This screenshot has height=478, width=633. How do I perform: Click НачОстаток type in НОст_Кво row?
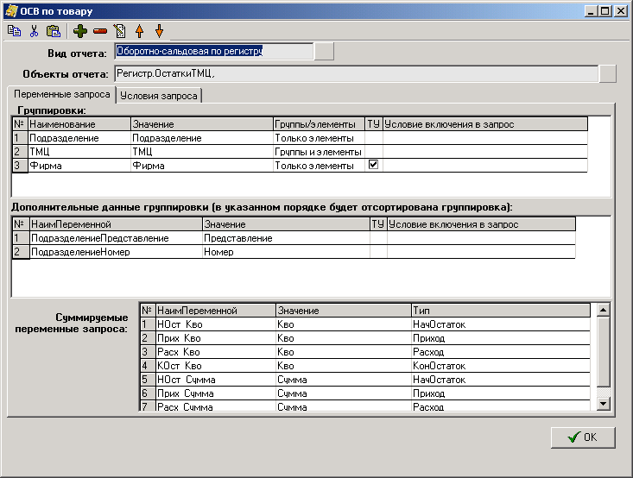pos(501,324)
